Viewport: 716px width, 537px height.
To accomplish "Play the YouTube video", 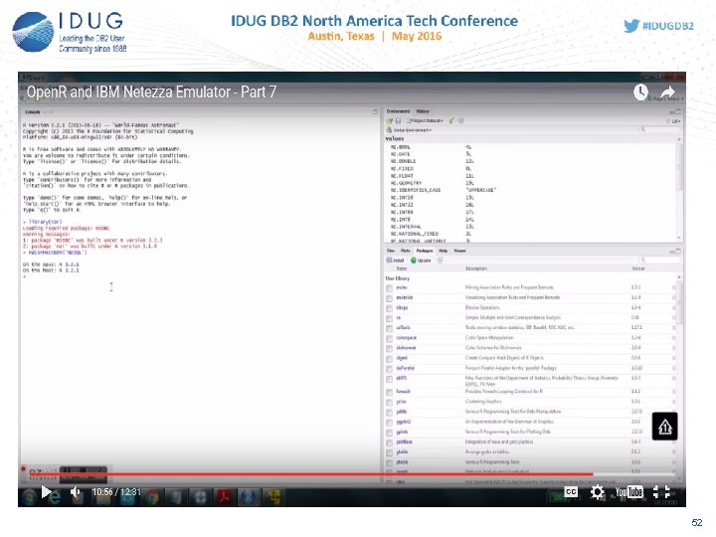I will coord(46,492).
